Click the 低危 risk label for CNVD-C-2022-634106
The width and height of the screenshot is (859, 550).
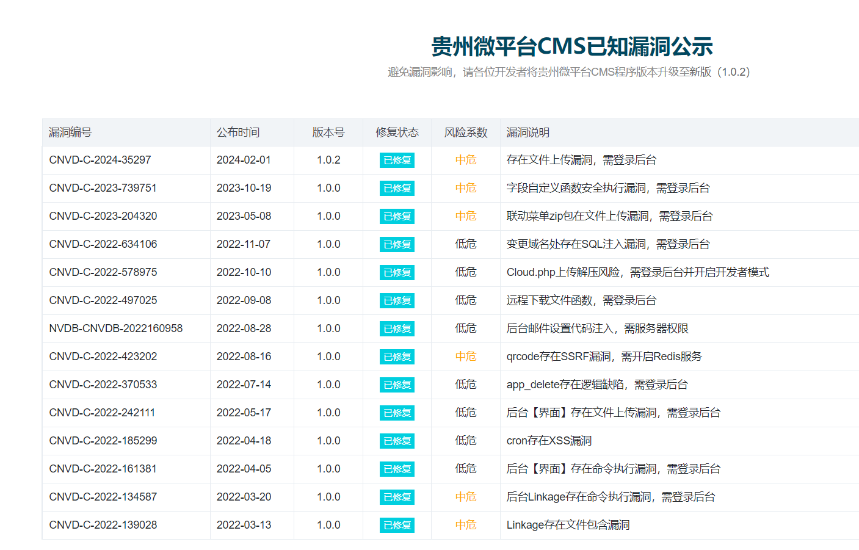466,244
